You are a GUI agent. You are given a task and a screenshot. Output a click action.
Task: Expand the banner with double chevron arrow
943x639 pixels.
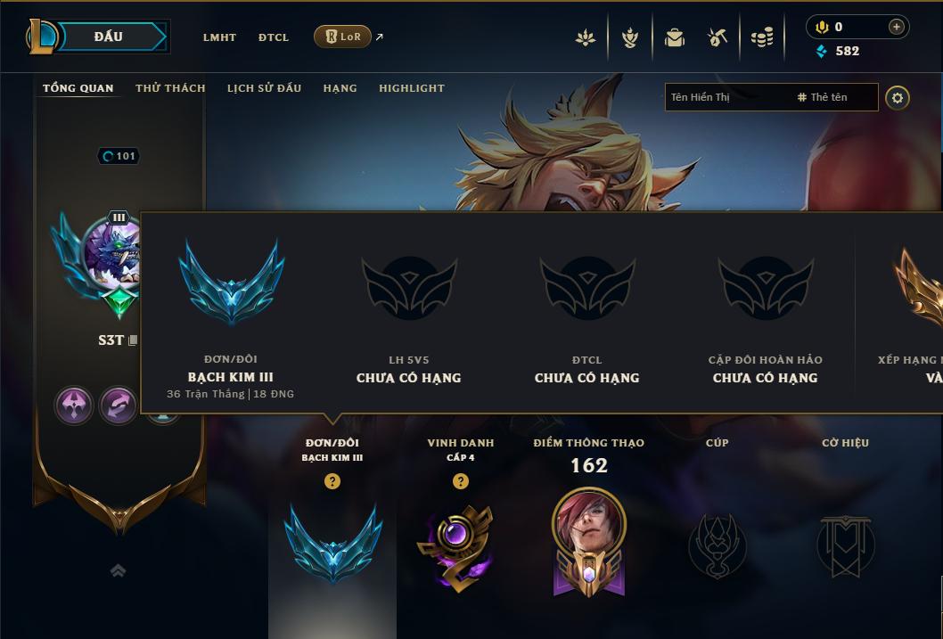coord(119,570)
